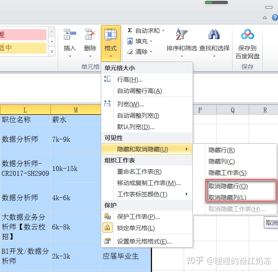Expand the sheet tab color submenu arrow
The width and height of the screenshot is (278, 272).
186,194
